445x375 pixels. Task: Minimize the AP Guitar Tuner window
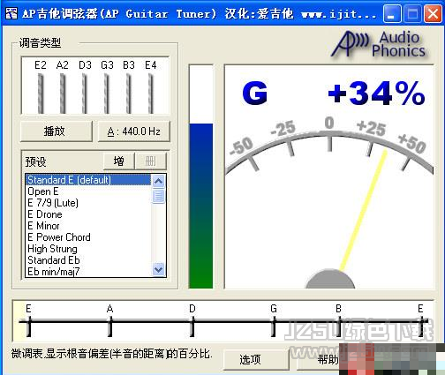click(x=392, y=13)
